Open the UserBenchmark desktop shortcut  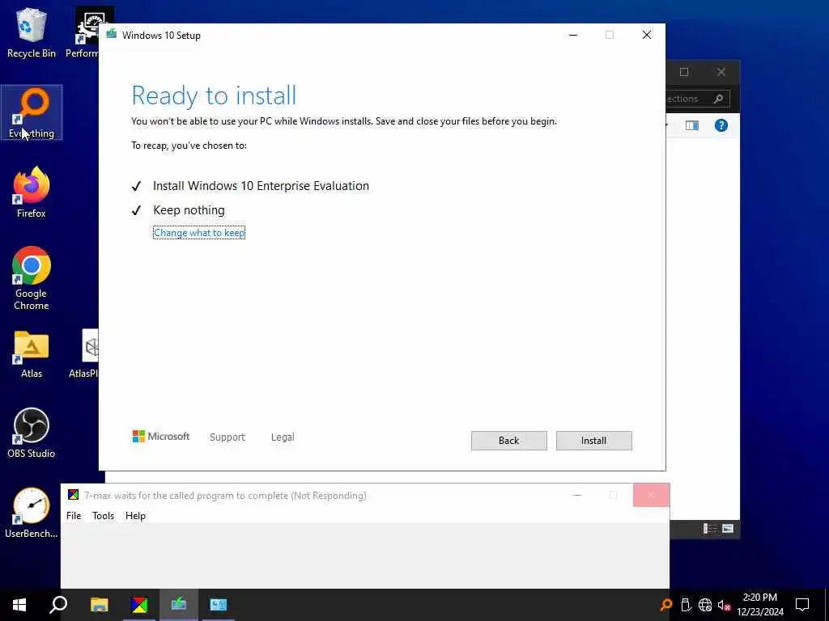click(x=32, y=513)
